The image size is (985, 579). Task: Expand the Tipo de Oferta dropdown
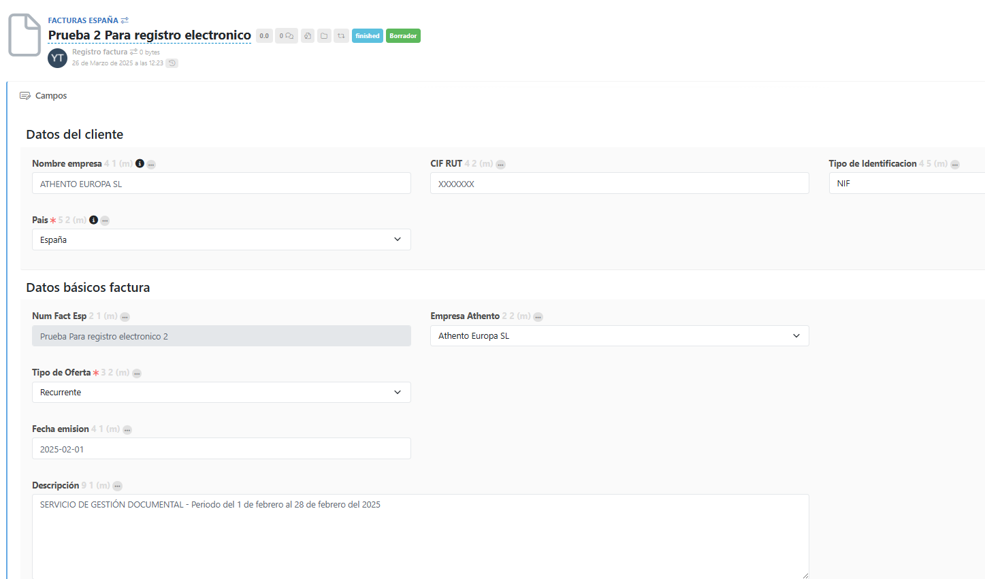(221, 393)
